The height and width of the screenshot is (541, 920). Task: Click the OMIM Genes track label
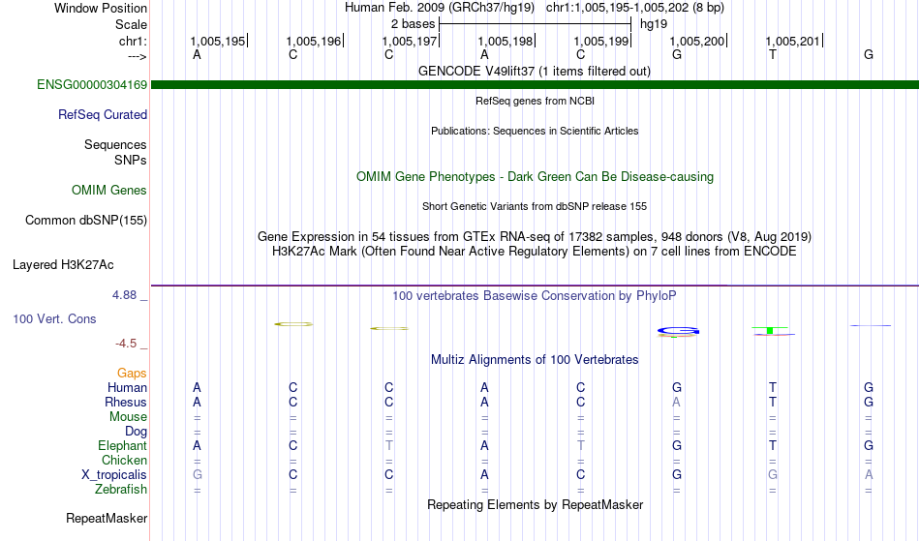[x=108, y=191]
